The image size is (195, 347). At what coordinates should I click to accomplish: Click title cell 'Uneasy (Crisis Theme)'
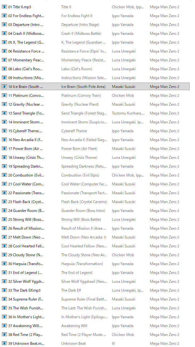[79, 157]
